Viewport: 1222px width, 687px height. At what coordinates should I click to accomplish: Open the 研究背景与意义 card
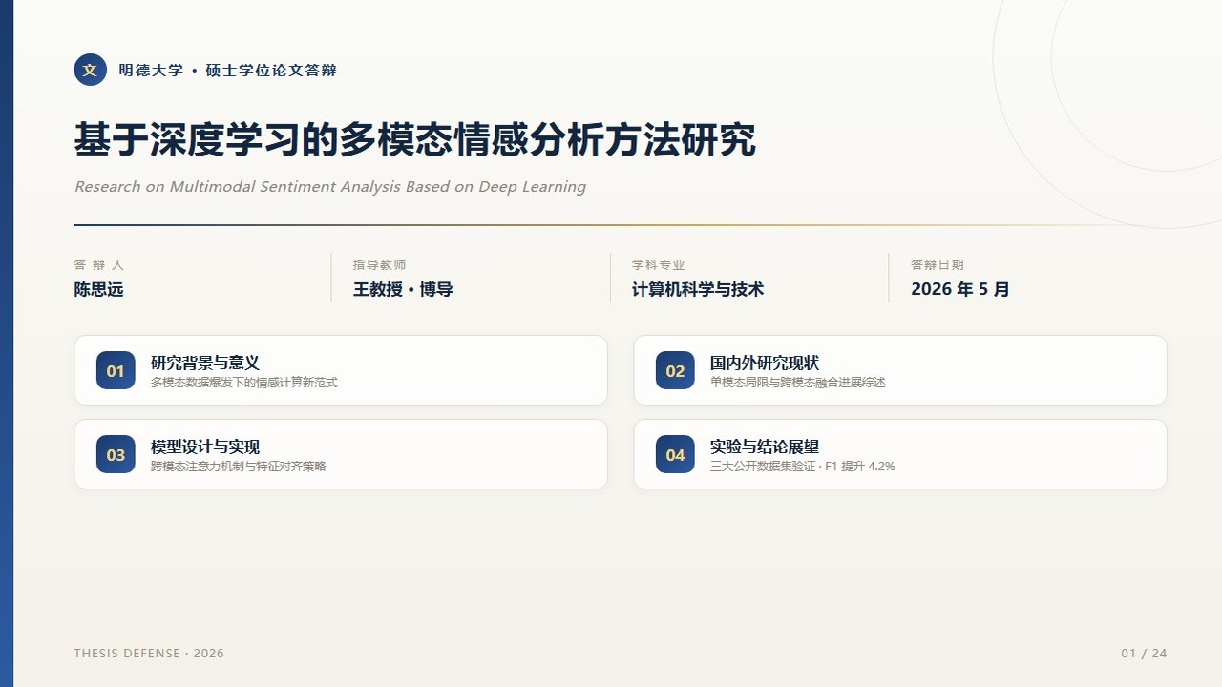pos(341,370)
